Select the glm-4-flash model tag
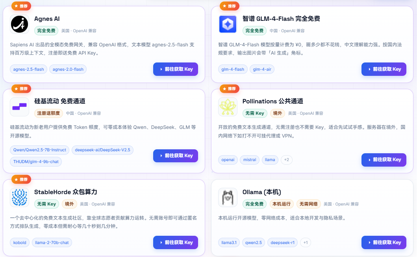 pos(233,69)
